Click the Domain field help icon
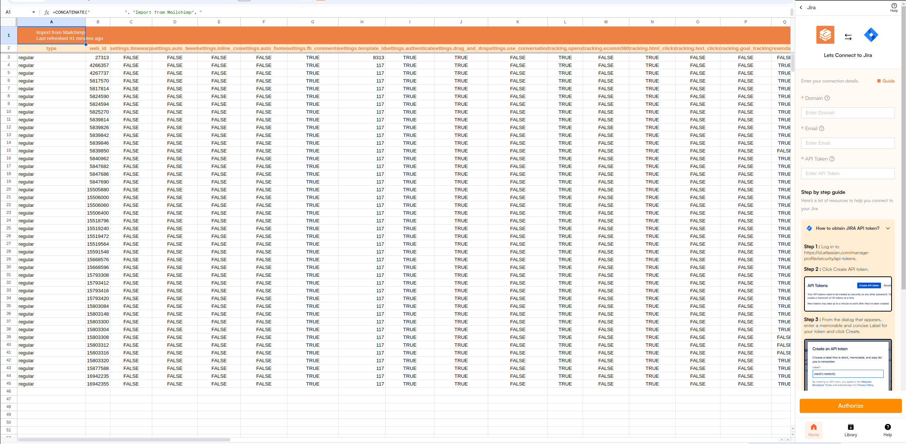Viewport: 906px width, 444px height. coord(827,98)
